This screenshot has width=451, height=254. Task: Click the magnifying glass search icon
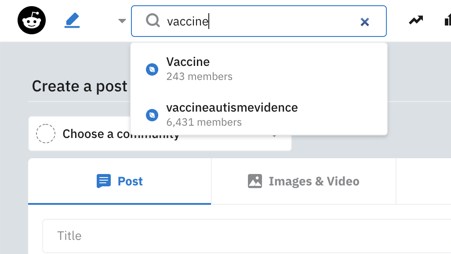(x=153, y=21)
